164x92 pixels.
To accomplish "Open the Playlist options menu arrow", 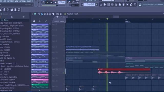I will tap(32, 14).
